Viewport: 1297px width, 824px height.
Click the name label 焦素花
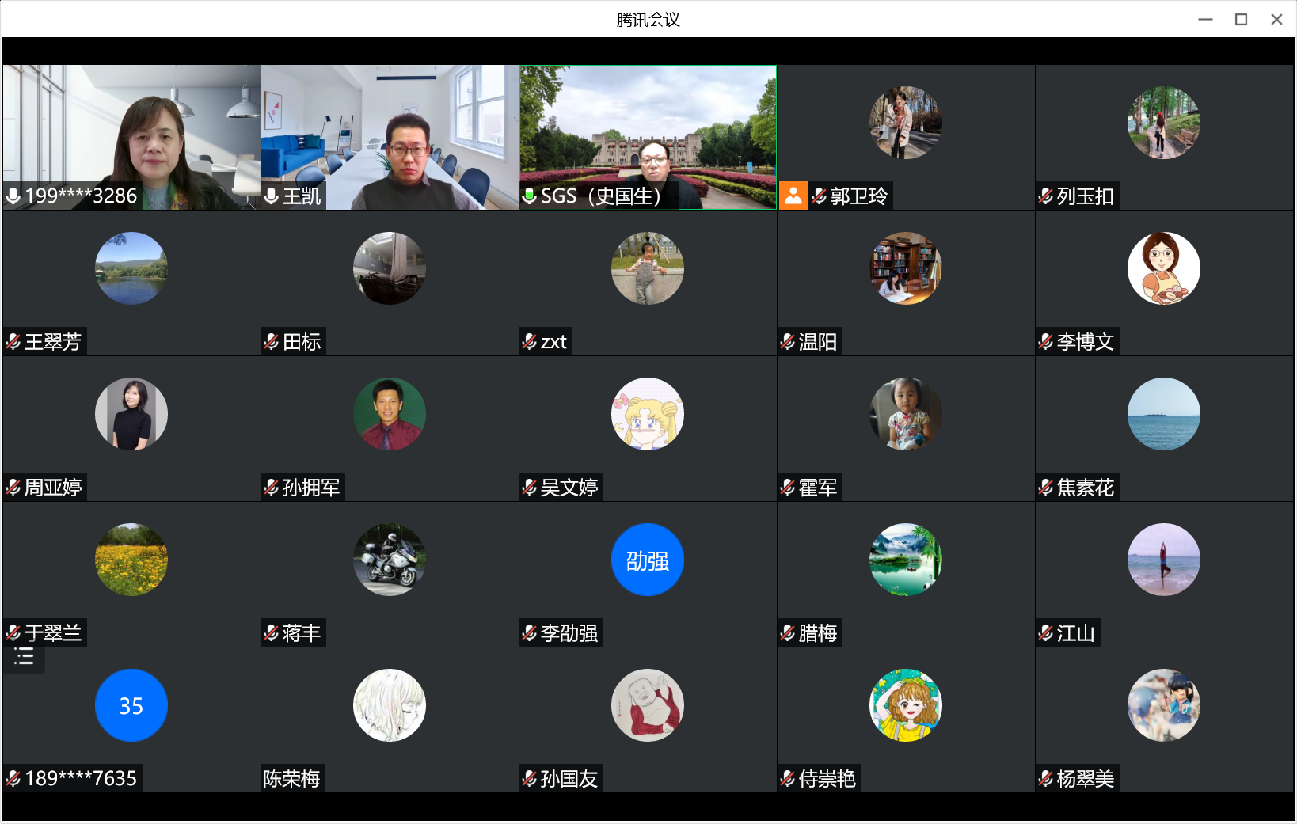(x=1086, y=488)
